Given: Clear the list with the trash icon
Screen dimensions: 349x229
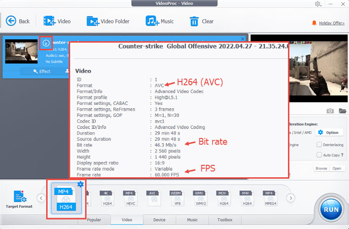Looking at the screenshot, I should (201, 21).
